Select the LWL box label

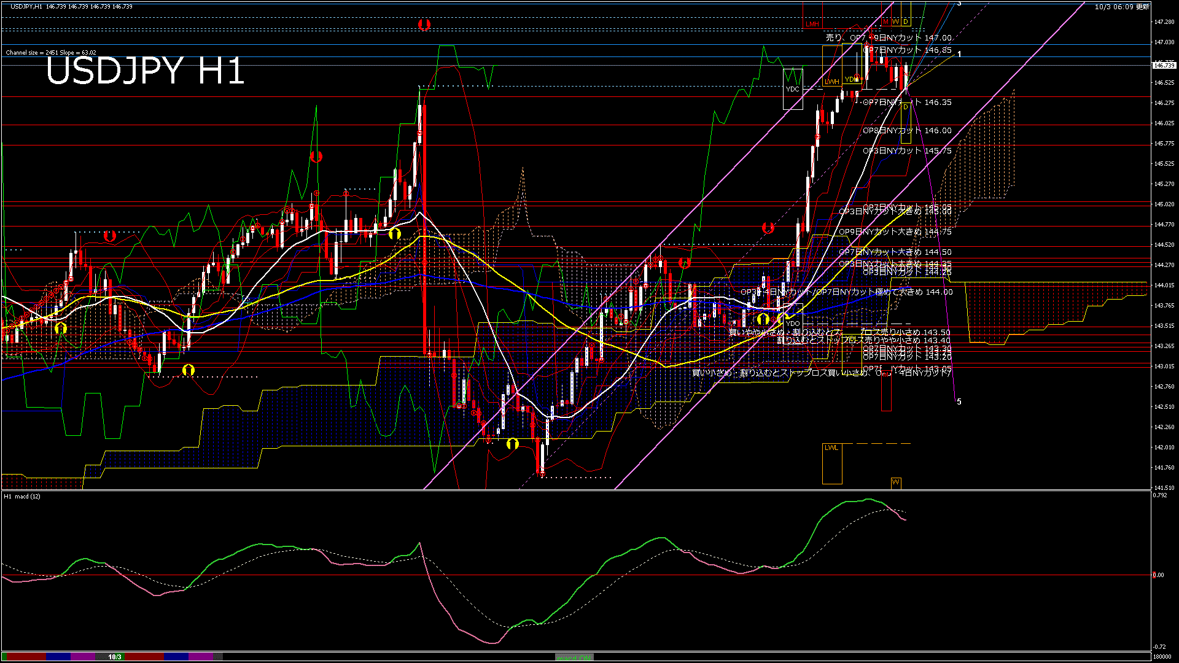[831, 448]
